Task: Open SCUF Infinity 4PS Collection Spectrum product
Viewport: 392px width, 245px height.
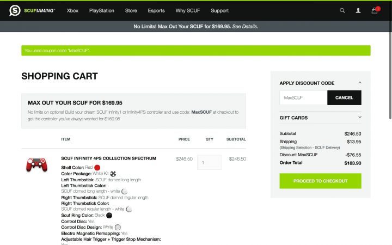Action: [x=108, y=158]
